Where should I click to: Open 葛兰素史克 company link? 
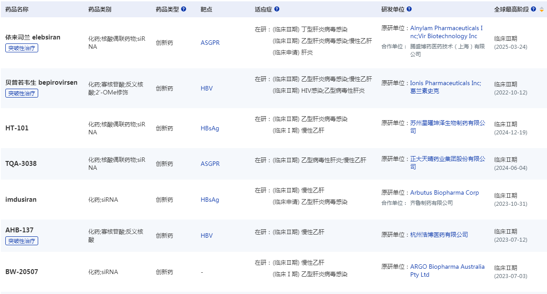tap(424, 91)
